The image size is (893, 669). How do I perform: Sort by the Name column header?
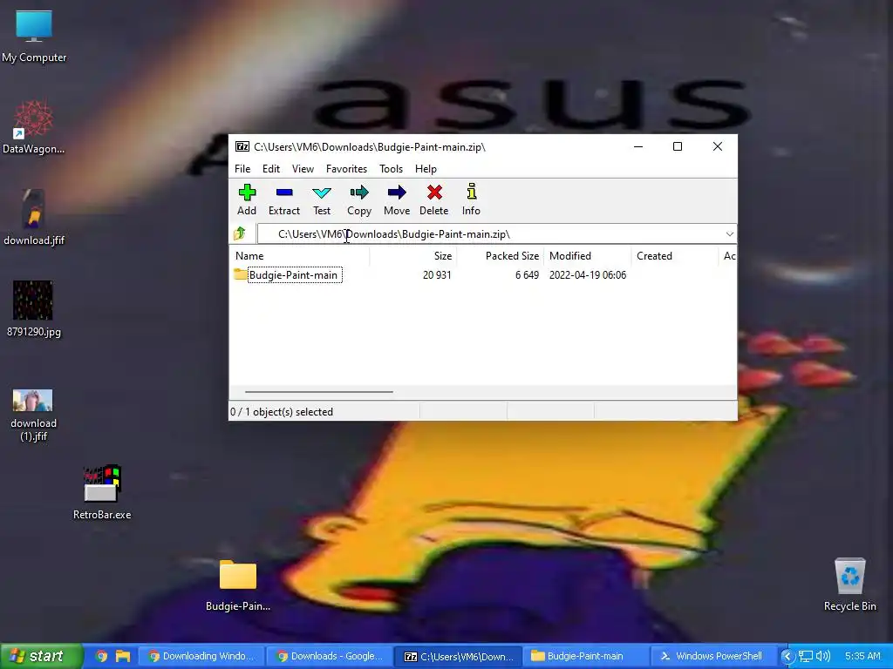click(x=300, y=256)
